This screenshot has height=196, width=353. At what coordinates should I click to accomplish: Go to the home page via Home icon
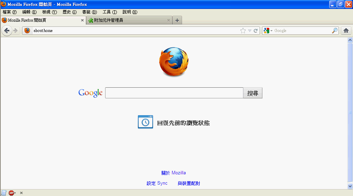click(346, 31)
